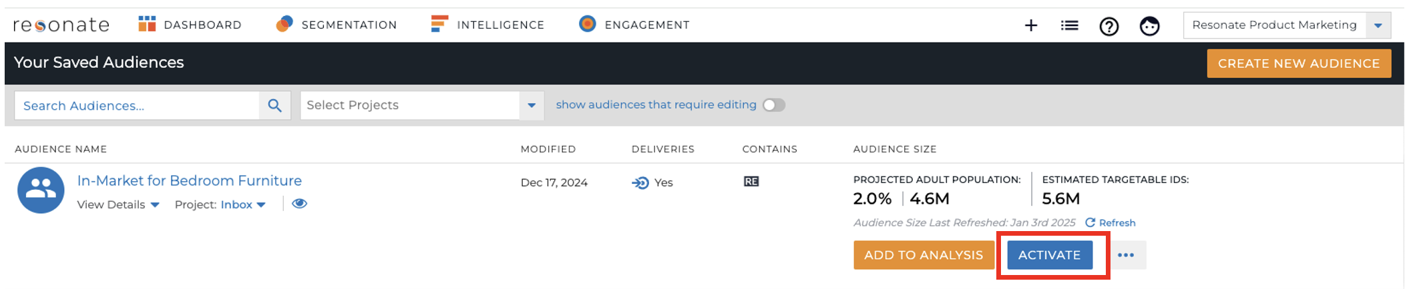1409x289 pixels.
Task: Open the help question mark icon
Action: click(1109, 26)
